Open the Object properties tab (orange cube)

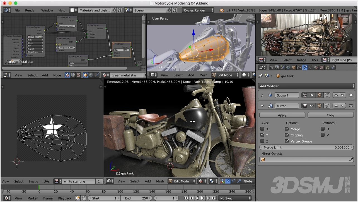coord(293,67)
